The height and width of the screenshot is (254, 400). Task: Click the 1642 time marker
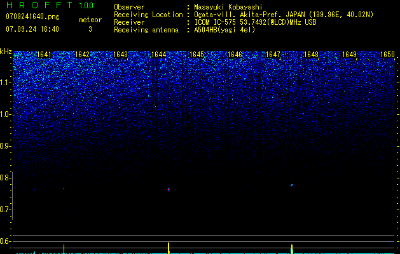(83, 55)
